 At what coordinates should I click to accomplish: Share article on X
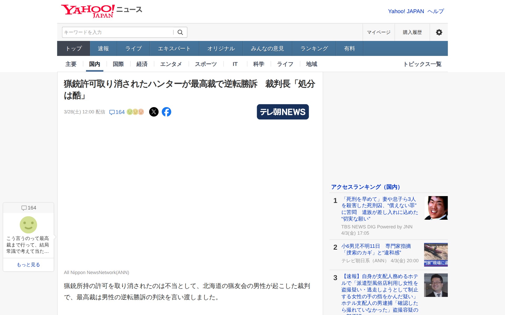154,112
